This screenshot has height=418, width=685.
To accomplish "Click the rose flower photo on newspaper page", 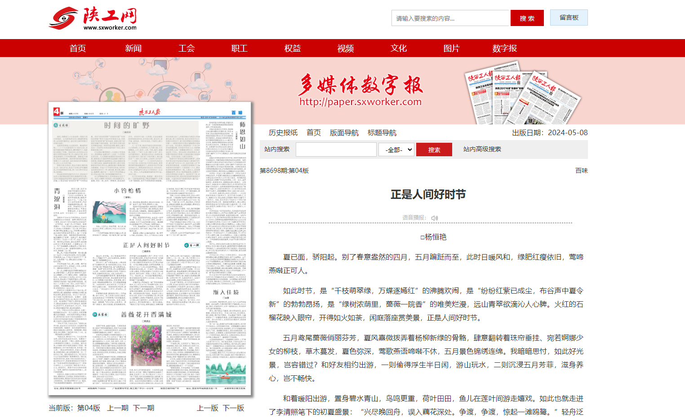I will pyautogui.click(x=147, y=346).
